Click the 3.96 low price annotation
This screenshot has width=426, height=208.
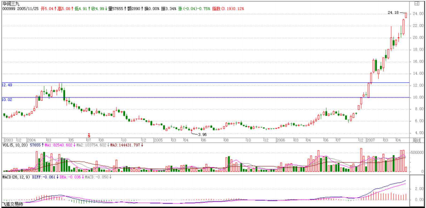click(202, 135)
